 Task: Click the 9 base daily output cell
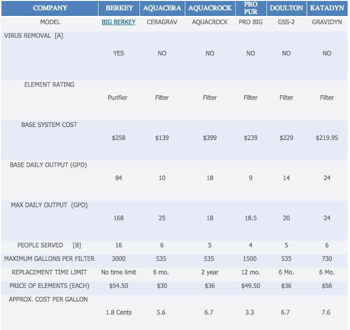250,178
